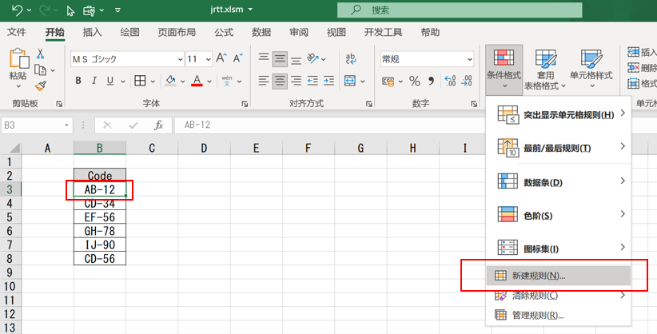The height and width of the screenshot is (334, 657).
Task: Open the underline style dropdown arrow
Action: pos(123,82)
